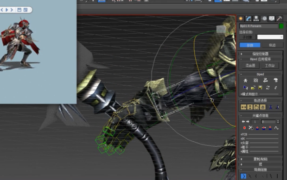Select the Body Vertical track icon

[x=250, y=107]
